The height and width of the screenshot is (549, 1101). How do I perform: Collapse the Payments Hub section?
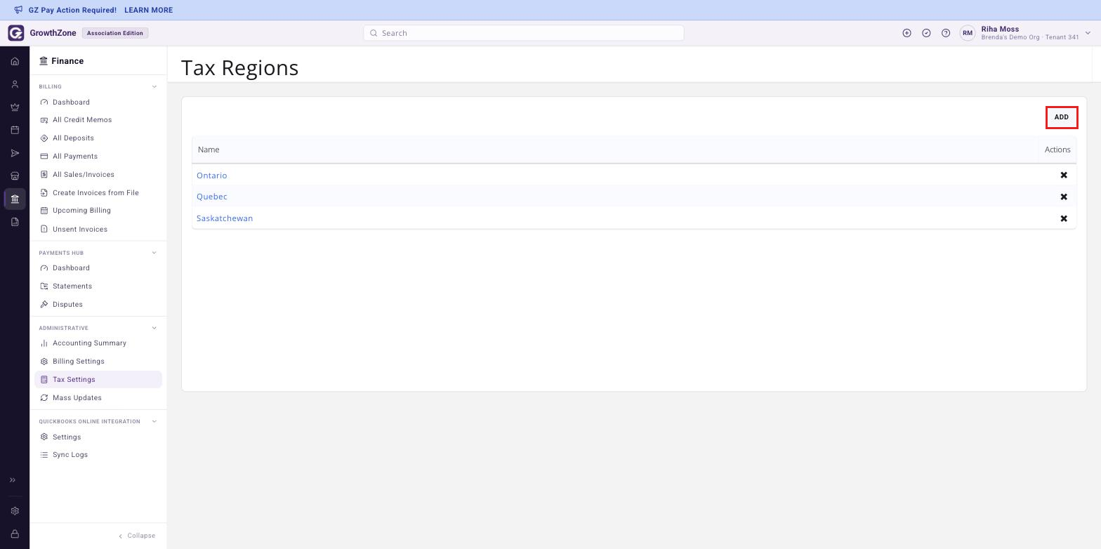point(154,253)
